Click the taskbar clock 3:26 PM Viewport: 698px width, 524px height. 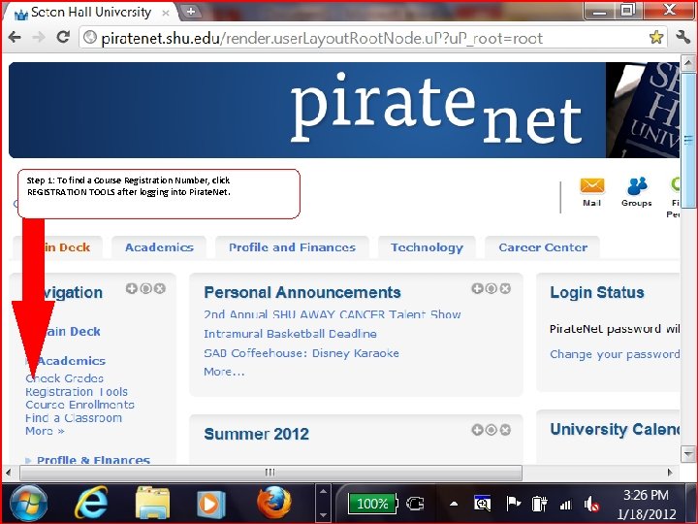[x=646, y=495]
